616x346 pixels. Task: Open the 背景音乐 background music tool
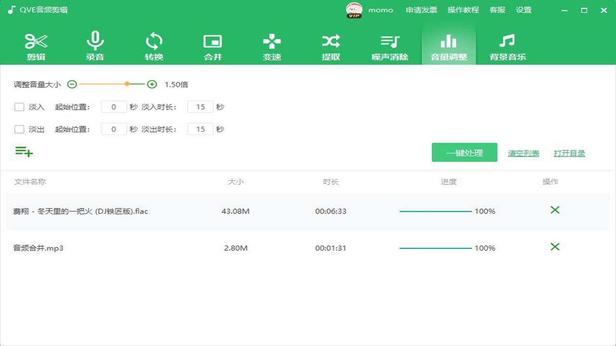pyautogui.click(x=508, y=46)
